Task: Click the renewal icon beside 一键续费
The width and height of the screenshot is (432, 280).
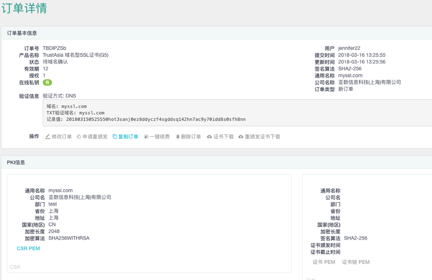Action: tap(146, 137)
